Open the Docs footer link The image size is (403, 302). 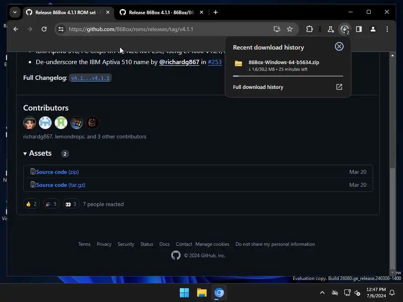[x=165, y=244]
